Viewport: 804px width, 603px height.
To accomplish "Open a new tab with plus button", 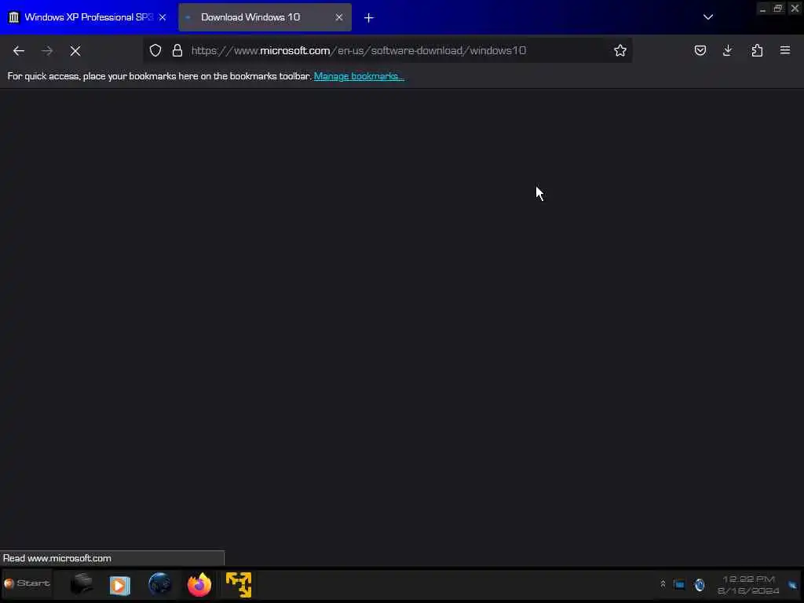I will pyautogui.click(x=369, y=17).
